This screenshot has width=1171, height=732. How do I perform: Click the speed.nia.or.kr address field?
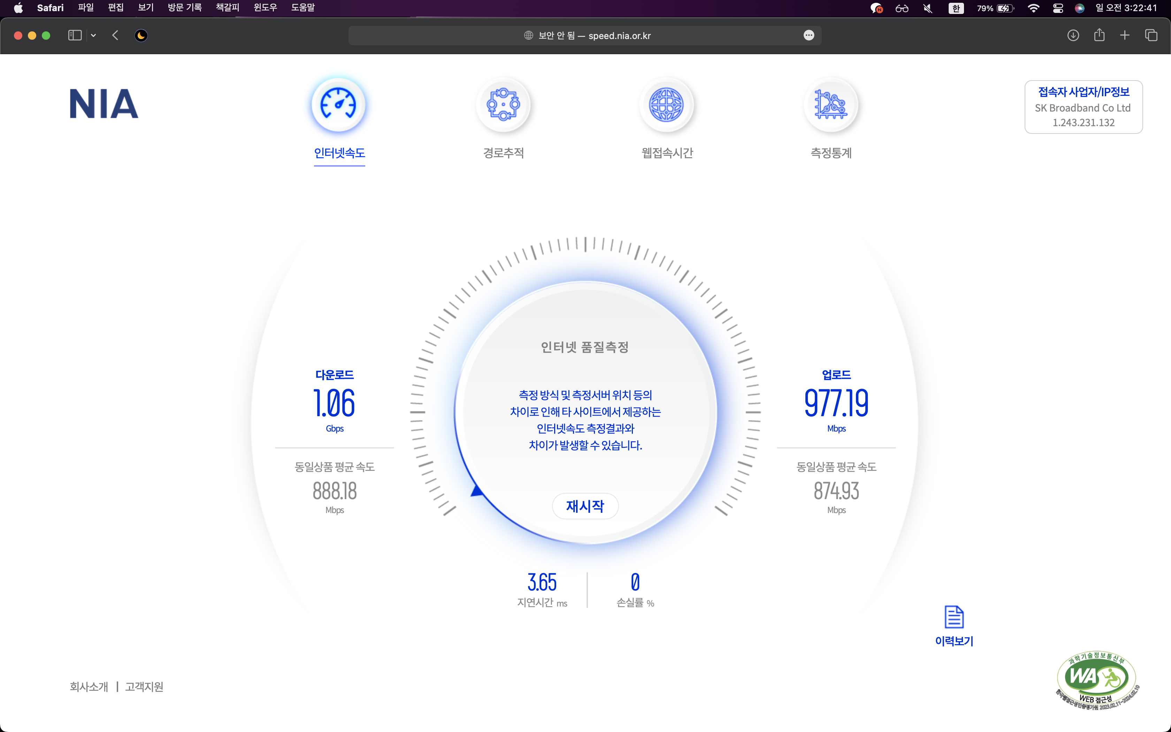coord(584,35)
